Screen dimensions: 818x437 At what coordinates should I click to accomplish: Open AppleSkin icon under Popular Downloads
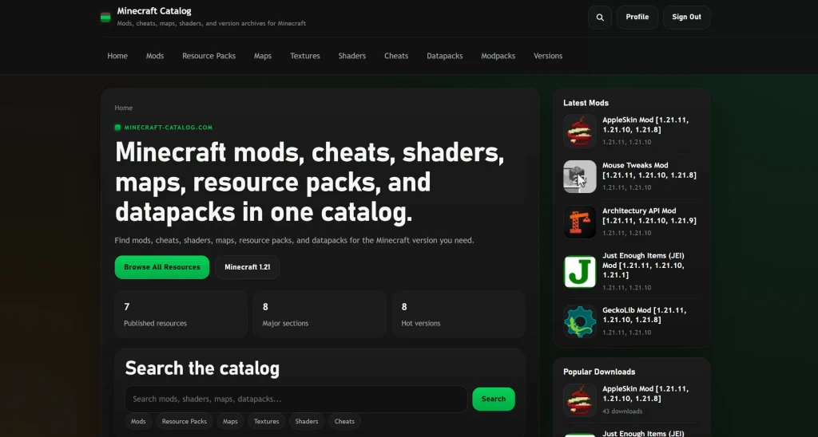click(x=580, y=400)
